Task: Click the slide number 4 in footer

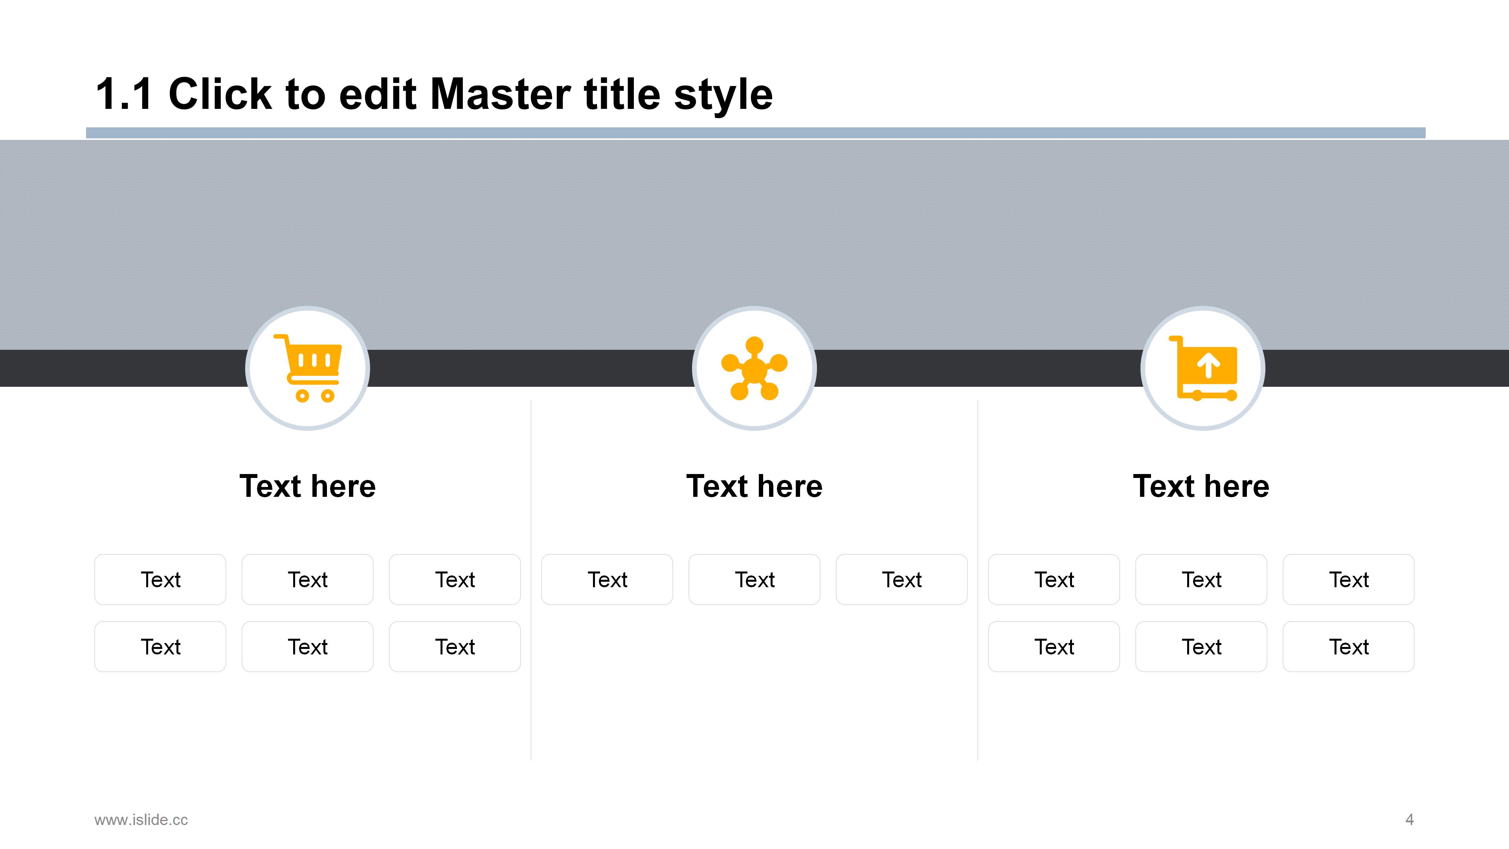Action: point(1410,819)
